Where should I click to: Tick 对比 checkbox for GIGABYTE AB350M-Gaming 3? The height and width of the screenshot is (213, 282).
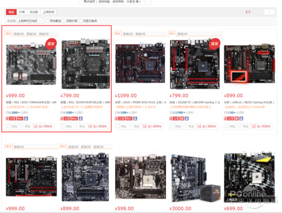tap(172, 126)
